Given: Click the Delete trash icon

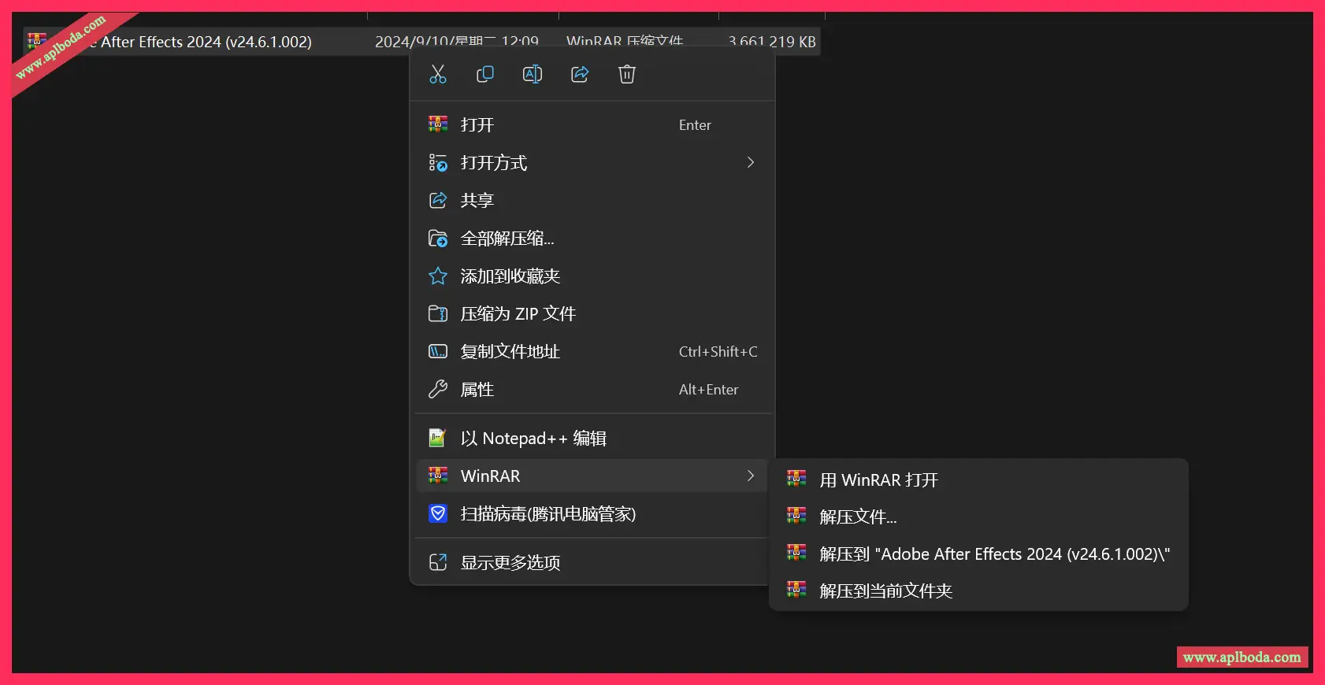Looking at the screenshot, I should click(x=627, y=74).
